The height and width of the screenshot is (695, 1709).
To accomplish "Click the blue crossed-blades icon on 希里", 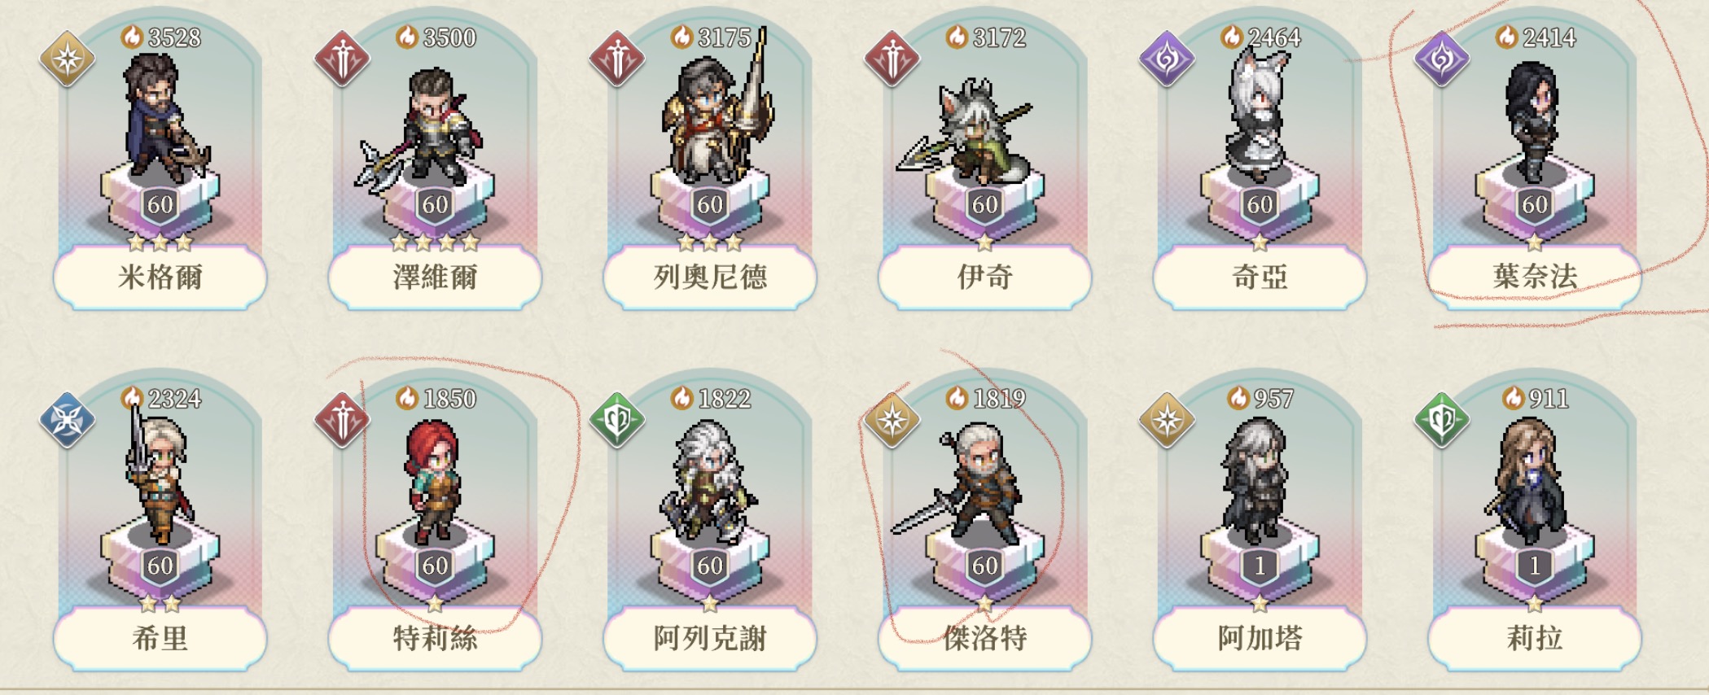I will click(x=68, y=420).
